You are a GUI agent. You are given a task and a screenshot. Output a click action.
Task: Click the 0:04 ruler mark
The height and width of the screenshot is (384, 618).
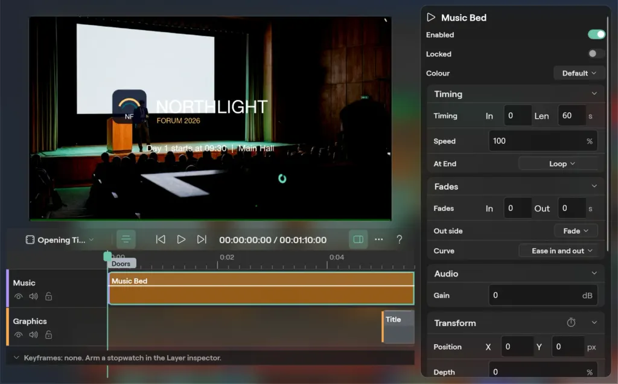pos(337,257)
